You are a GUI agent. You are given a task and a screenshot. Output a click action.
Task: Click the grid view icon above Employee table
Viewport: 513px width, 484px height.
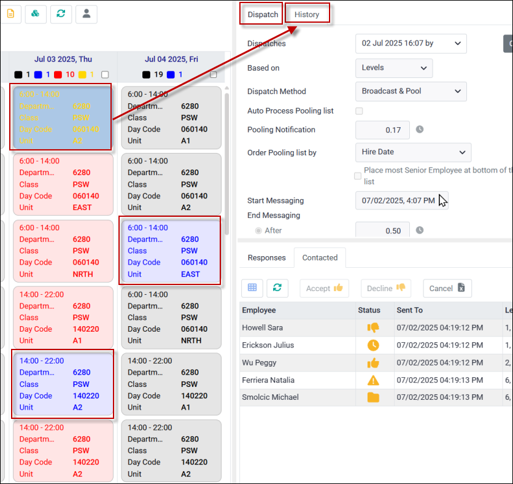point(252,288)
